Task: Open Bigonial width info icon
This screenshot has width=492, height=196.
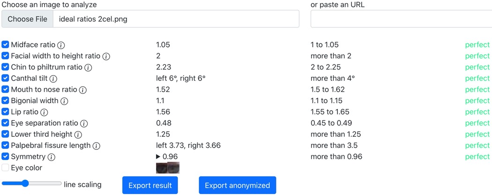Action: (x=64, y=101)
